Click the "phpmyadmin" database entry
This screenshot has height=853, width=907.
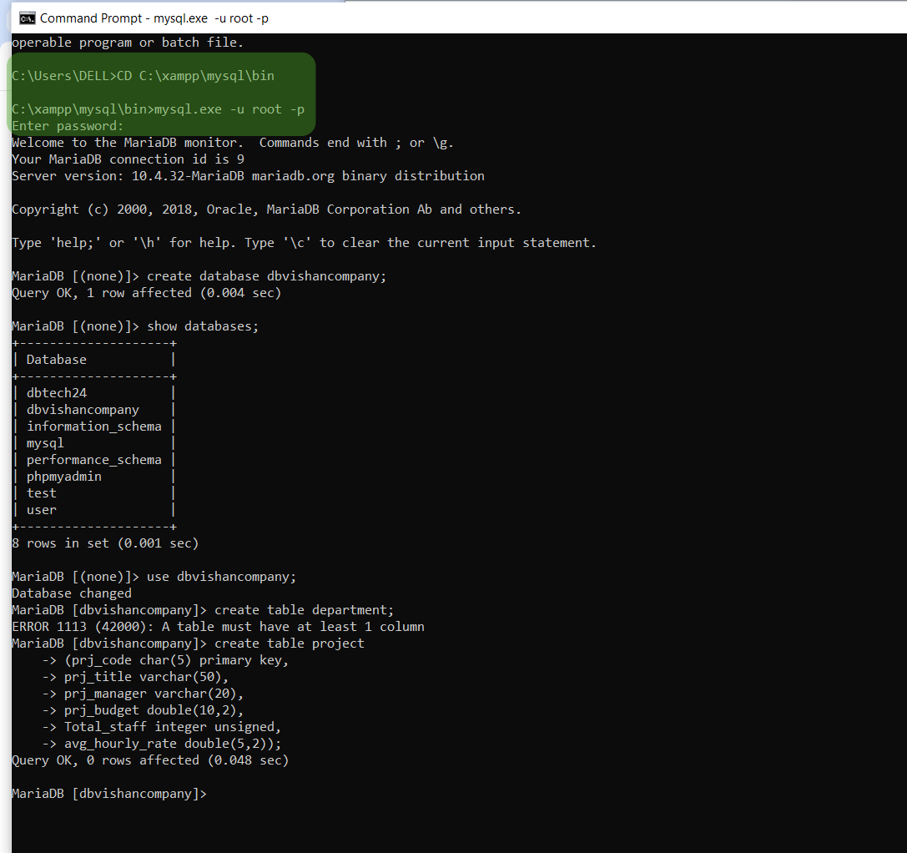pos(64,476)
